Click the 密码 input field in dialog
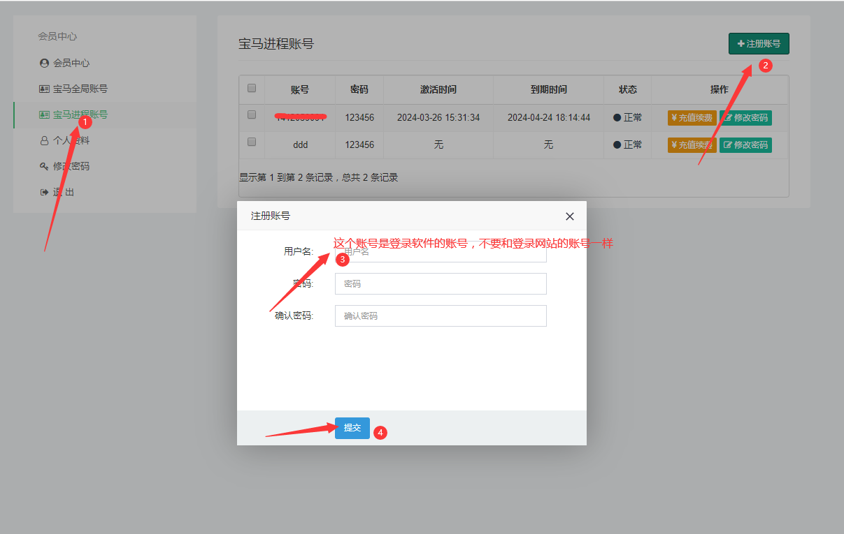This screenshot has height=534, width=844. tap(441, 283)
